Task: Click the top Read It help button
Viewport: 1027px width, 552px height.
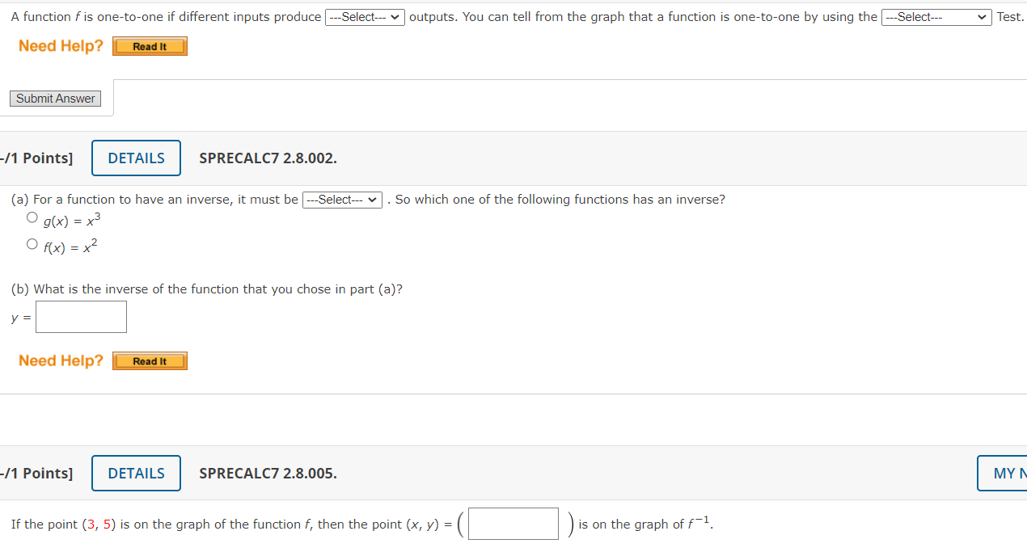Action: [150, 47]
